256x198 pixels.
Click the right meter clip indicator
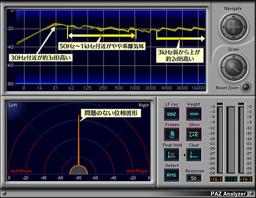[241, 104]
